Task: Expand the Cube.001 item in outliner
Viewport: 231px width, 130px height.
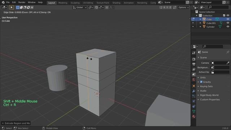Action: click(x=200, y=23)
